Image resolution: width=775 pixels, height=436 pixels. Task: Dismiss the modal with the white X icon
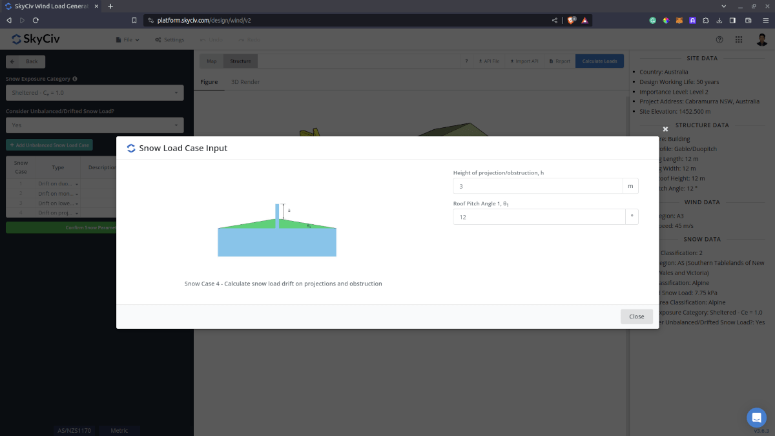tap(665, 129)
